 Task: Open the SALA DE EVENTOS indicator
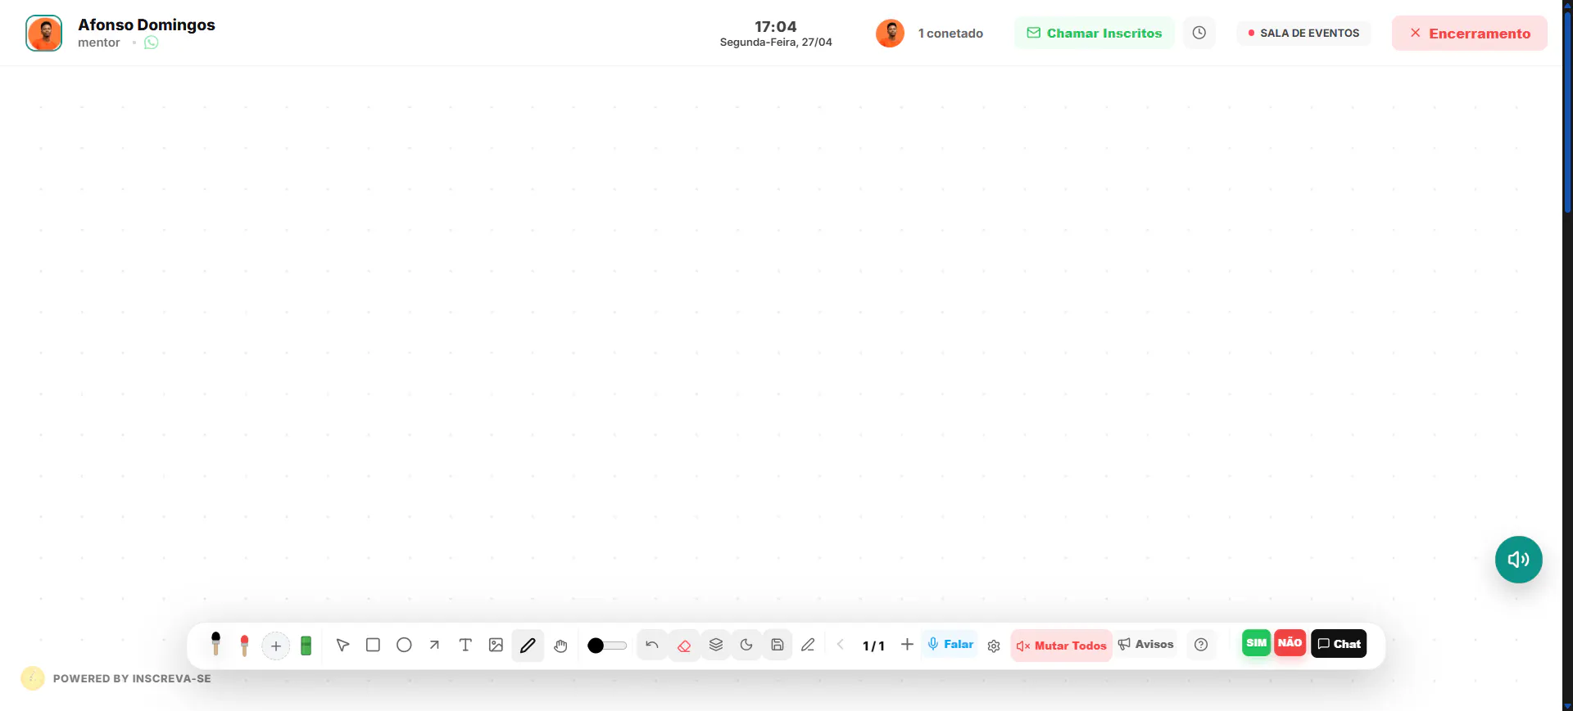point(1303,34)
